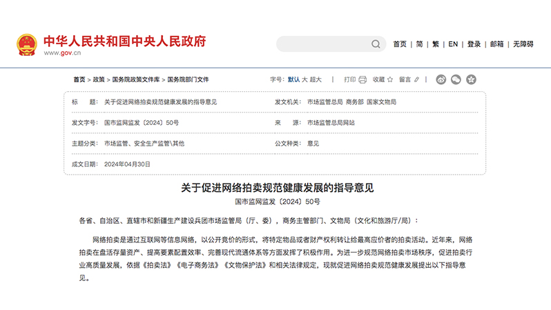Set font size to 默认
The height and width of the screenshot is (310, 551).
(293, 79)
